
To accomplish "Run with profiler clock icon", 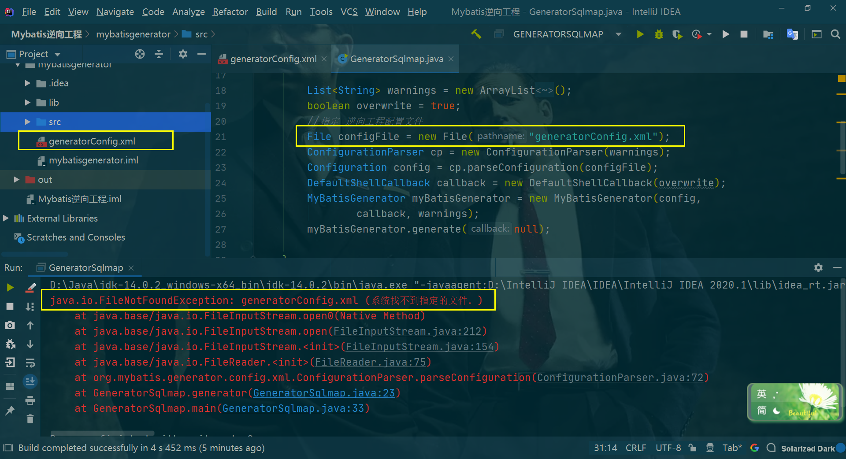I will [697, 34].
